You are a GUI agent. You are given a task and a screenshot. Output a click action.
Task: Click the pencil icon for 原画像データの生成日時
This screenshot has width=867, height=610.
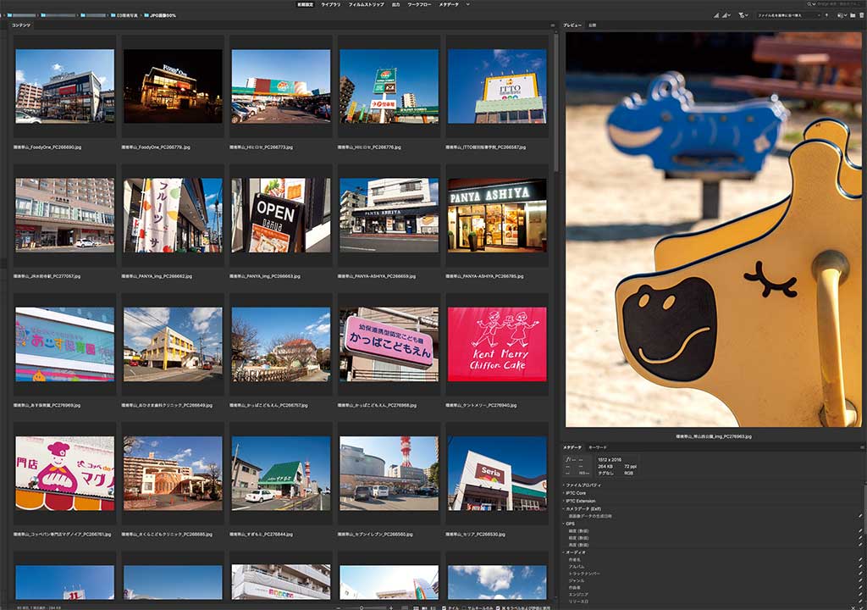click(x=860, y=516)
